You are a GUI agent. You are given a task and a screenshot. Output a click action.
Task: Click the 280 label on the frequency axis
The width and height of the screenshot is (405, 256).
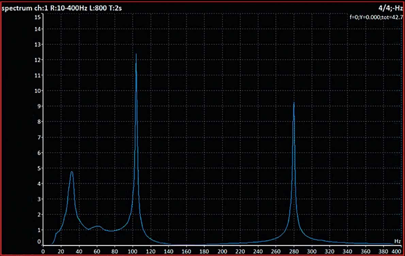click(294, 251)
